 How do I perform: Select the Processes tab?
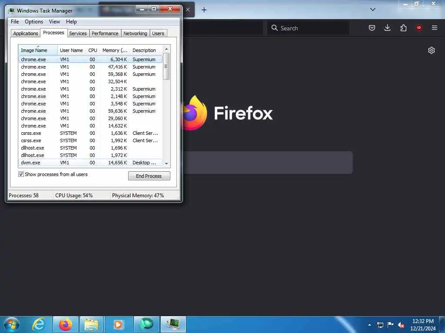point(53,33)
